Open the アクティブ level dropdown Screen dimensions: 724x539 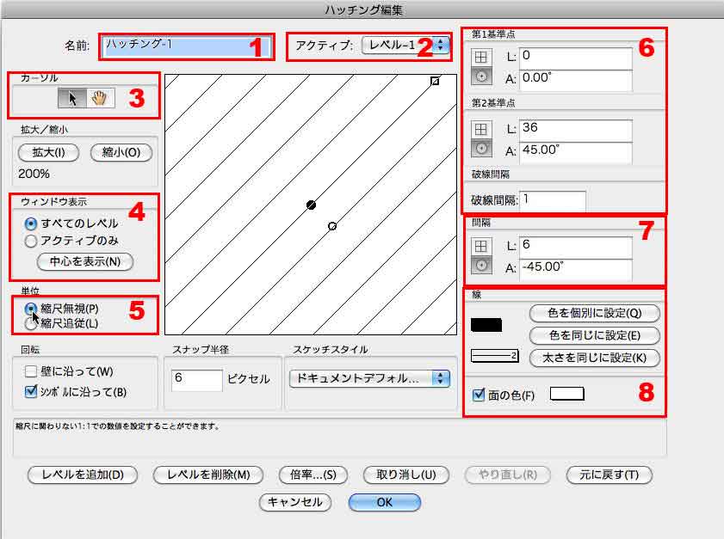point(405,45)
